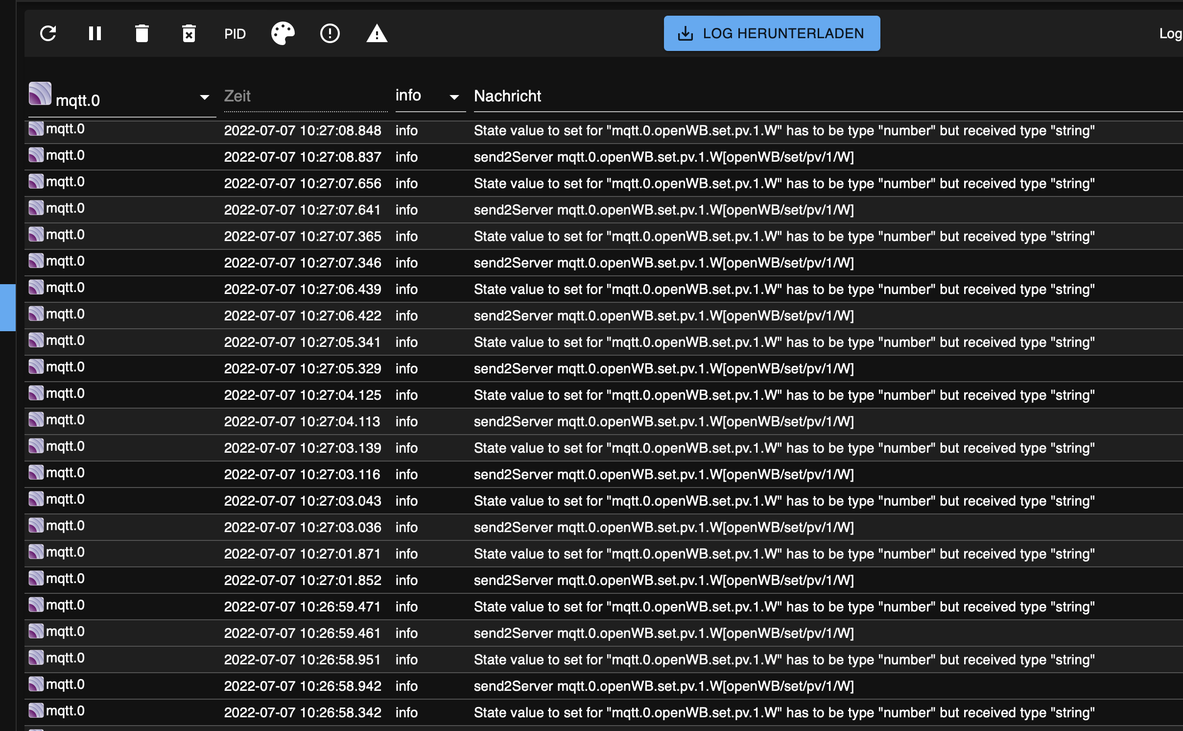The image size is (1183, 731).
Task: Click the blue highlighted sidebar item on left
Action: pyautogui.click(x=8, y=308)
